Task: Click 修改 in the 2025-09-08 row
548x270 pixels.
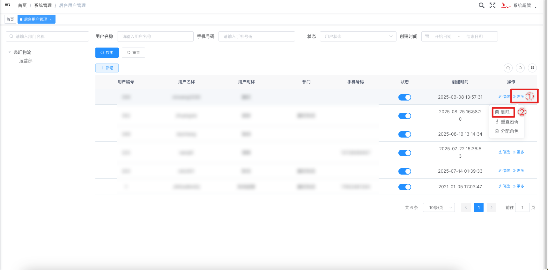Action: [x=504, y=97]
